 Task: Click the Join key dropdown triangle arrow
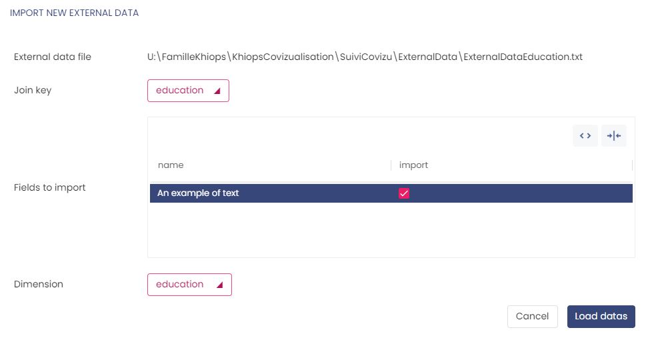[217, 91]
